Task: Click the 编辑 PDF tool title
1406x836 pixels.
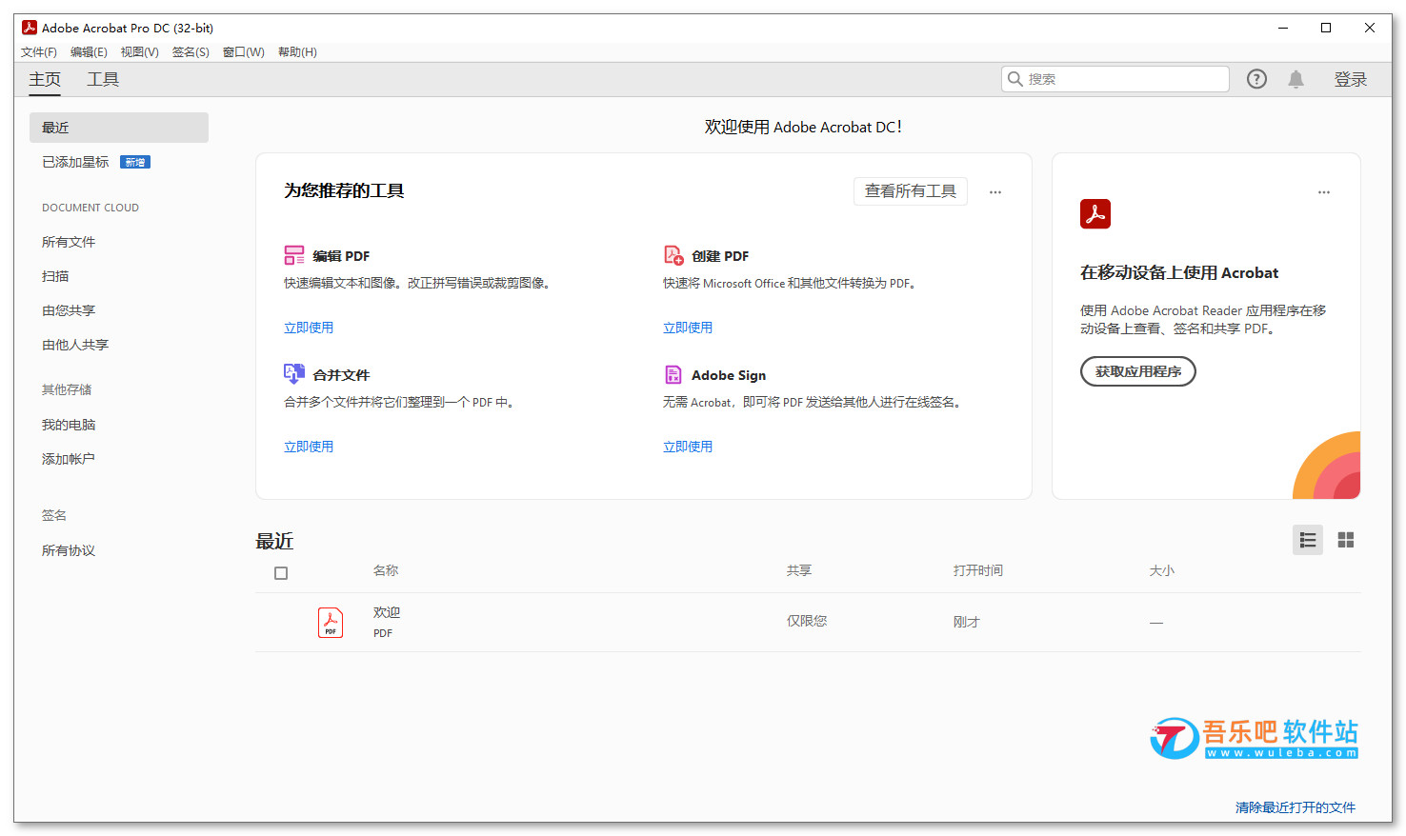Action: tap(341, 256)
